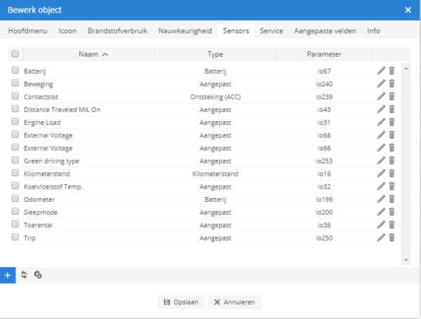Click the scrollbar down arrow
The image size is (421, 319).
(406, 260)
